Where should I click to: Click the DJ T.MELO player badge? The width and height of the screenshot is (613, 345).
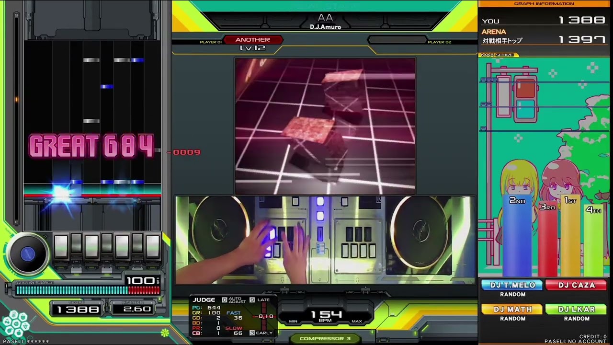(x=512, y=285)
